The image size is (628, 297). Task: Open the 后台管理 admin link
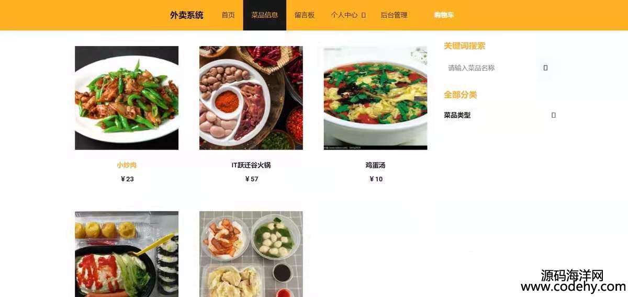tap(394, 15)
